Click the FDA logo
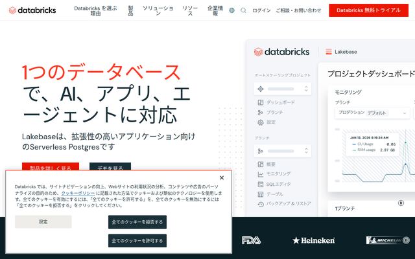This screenshot has height=259, width=415. pos(251,240)
